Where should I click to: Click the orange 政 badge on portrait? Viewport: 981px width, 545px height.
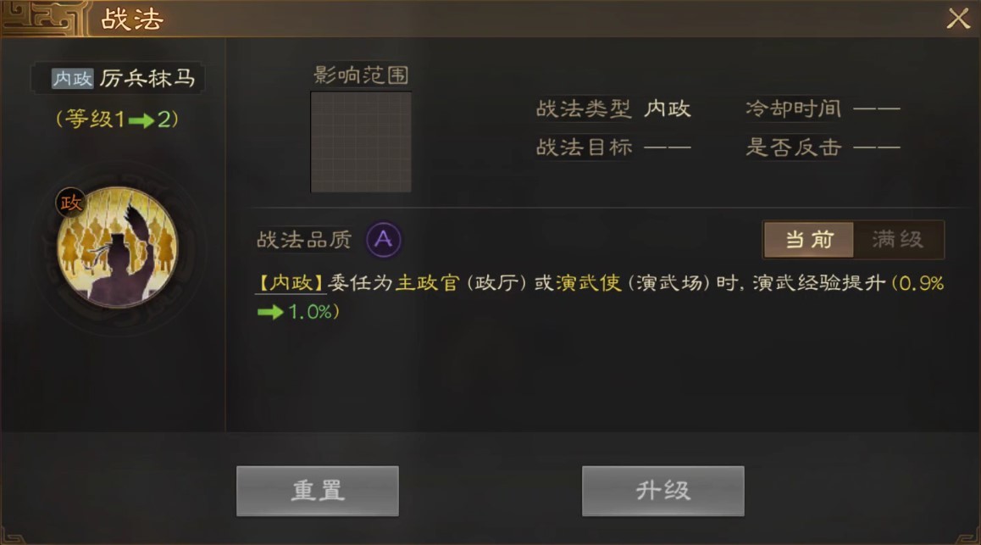click(70, 203)
